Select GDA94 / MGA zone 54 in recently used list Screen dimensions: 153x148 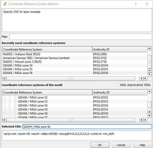18,65
